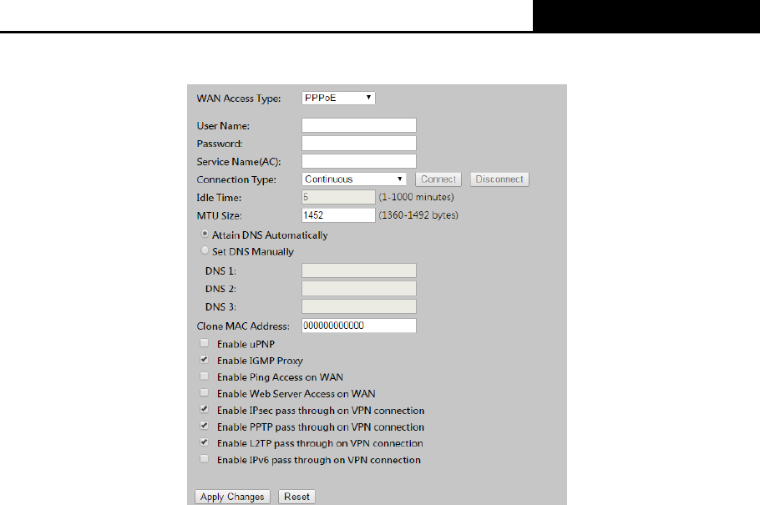Select Attain DNS Automatically radio
The image size is (760, 505).
(205, 234)
